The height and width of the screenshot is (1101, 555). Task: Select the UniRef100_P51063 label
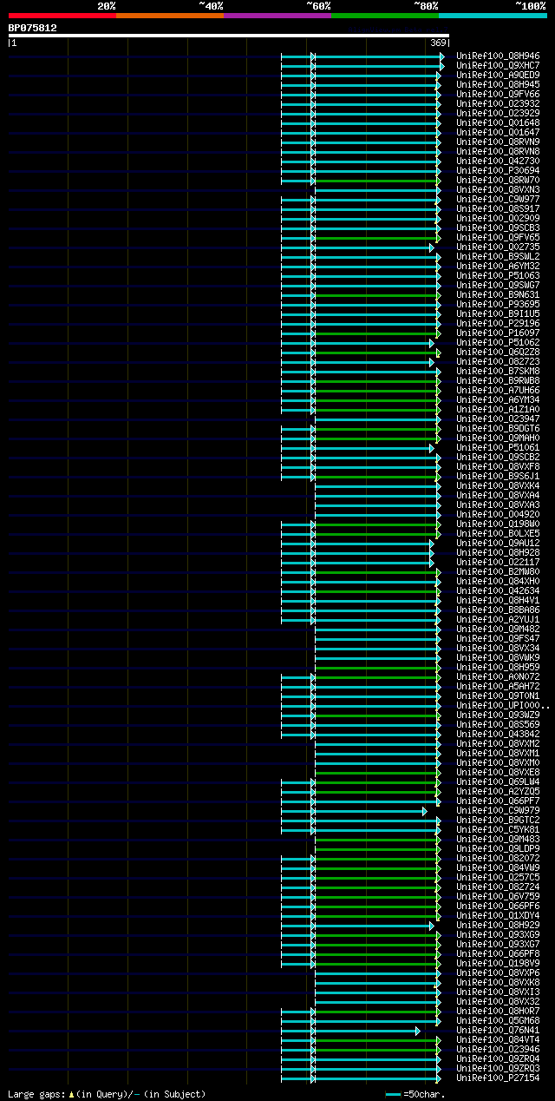pyautogui.click(x=499, y=275)
